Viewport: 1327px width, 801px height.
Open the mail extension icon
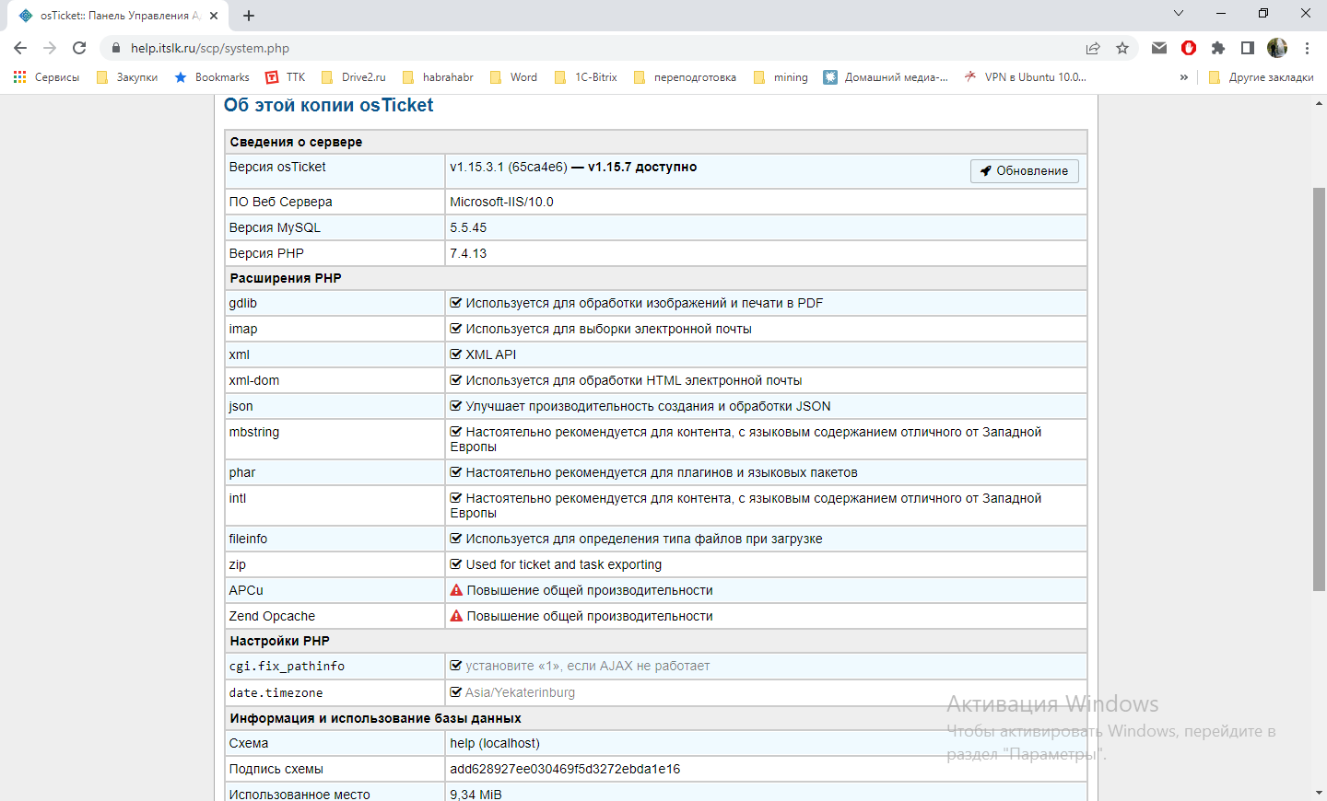tap(1159, 48)
